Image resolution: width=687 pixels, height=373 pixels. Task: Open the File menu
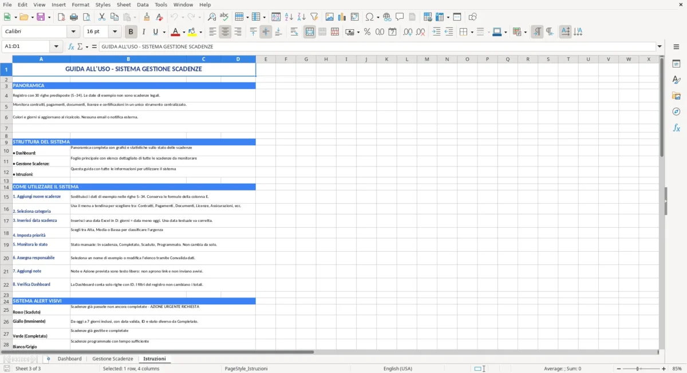coord(7,5)
